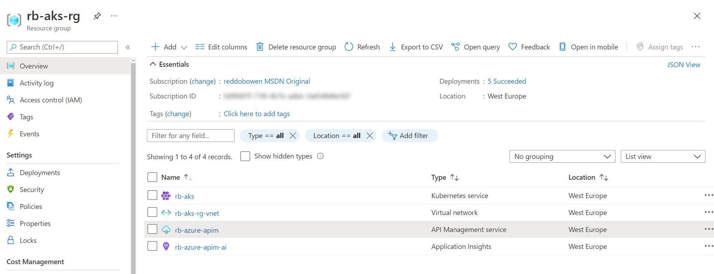Open 5 Succeeded deployments link
Viewport: 714px width, 274px height.
pos(507,81)
